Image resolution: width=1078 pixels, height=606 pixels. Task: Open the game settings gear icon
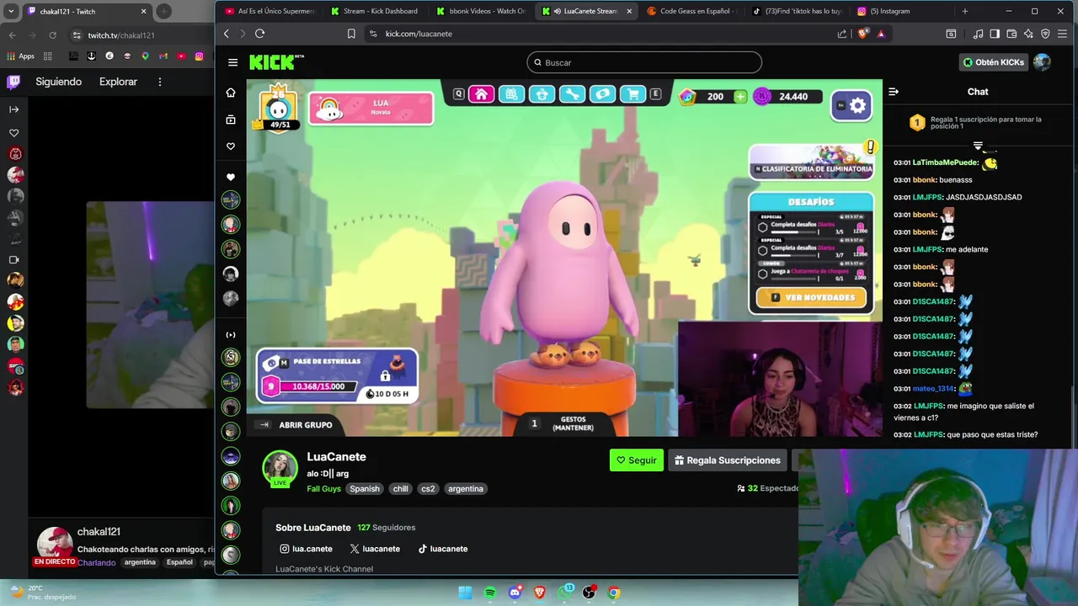click(857, 106)
